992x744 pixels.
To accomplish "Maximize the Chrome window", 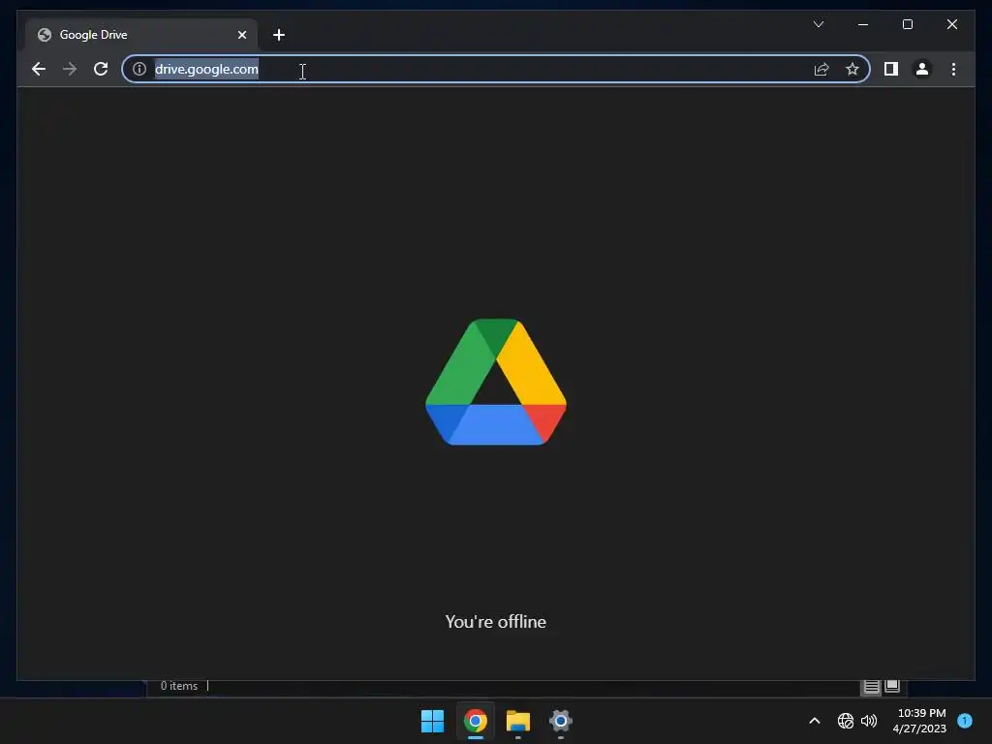I will (x=907, y=24).
